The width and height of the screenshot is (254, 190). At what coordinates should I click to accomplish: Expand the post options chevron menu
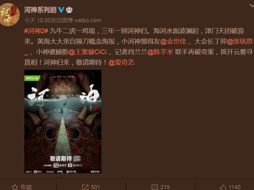click(252, 6)
